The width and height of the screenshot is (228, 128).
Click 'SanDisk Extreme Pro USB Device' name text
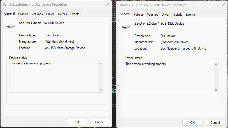coord(41,23)
